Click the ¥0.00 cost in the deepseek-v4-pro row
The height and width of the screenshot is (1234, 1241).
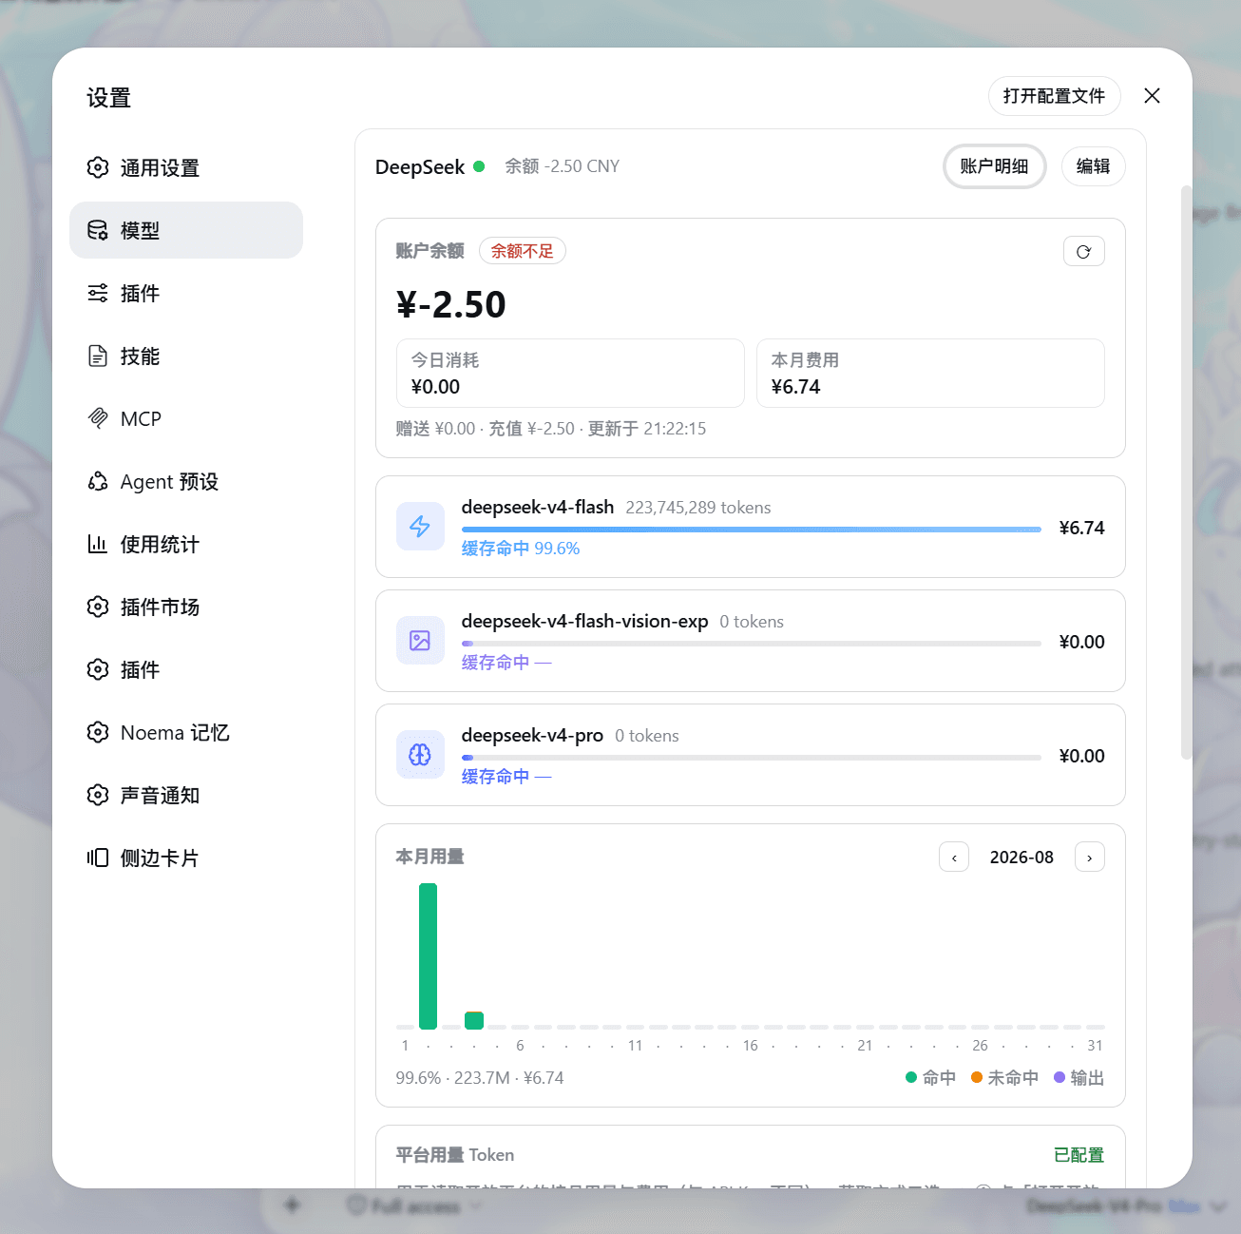click(x=1082, y=756)
